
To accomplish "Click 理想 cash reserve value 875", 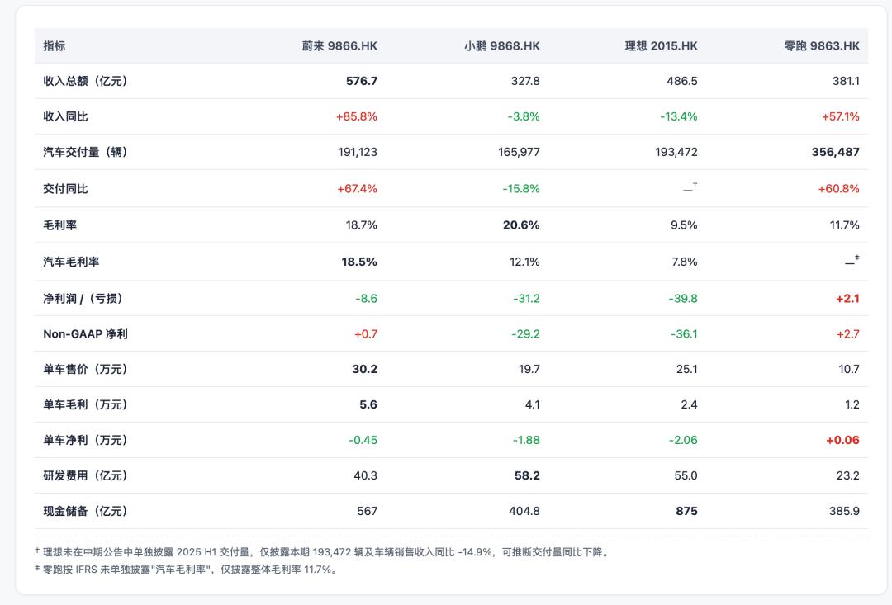I will tap(686, 511).
